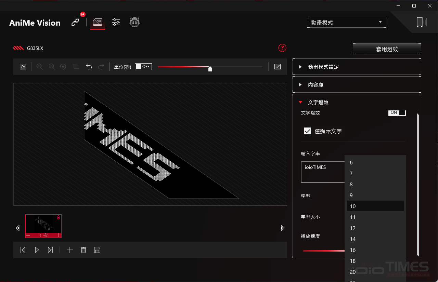Expand the 動畫模式設定 section

pyautogui.click(x=357, y=67)
